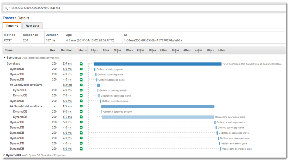Click the search magnifier icon
Image resolution: width=290 pixels, height=162 pixels.
point(6,8)
